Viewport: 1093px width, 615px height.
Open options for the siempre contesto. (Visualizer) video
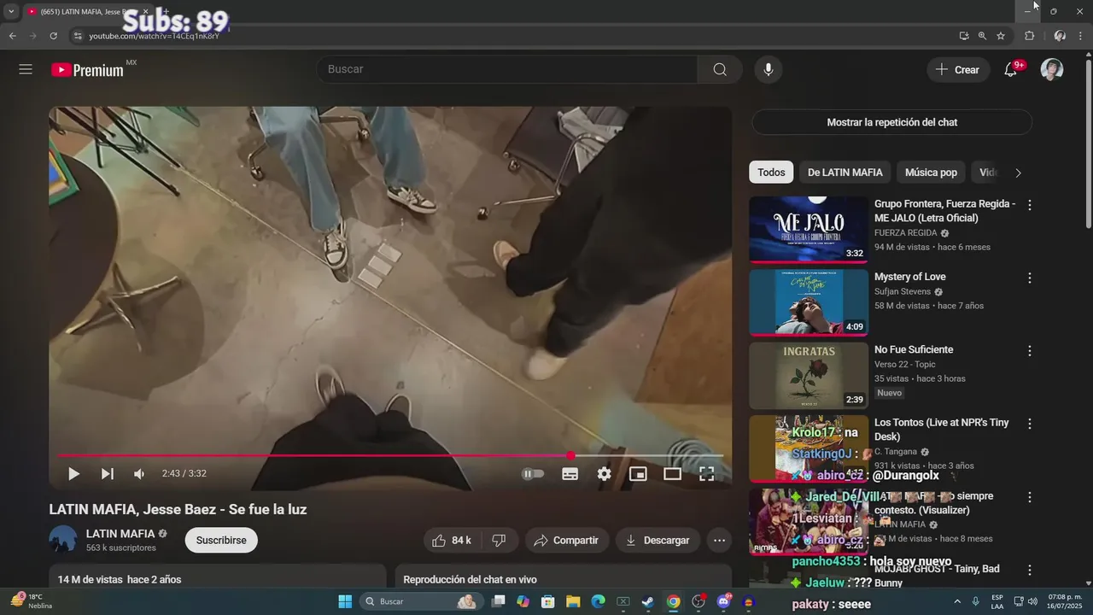[x=1030, y=497]
